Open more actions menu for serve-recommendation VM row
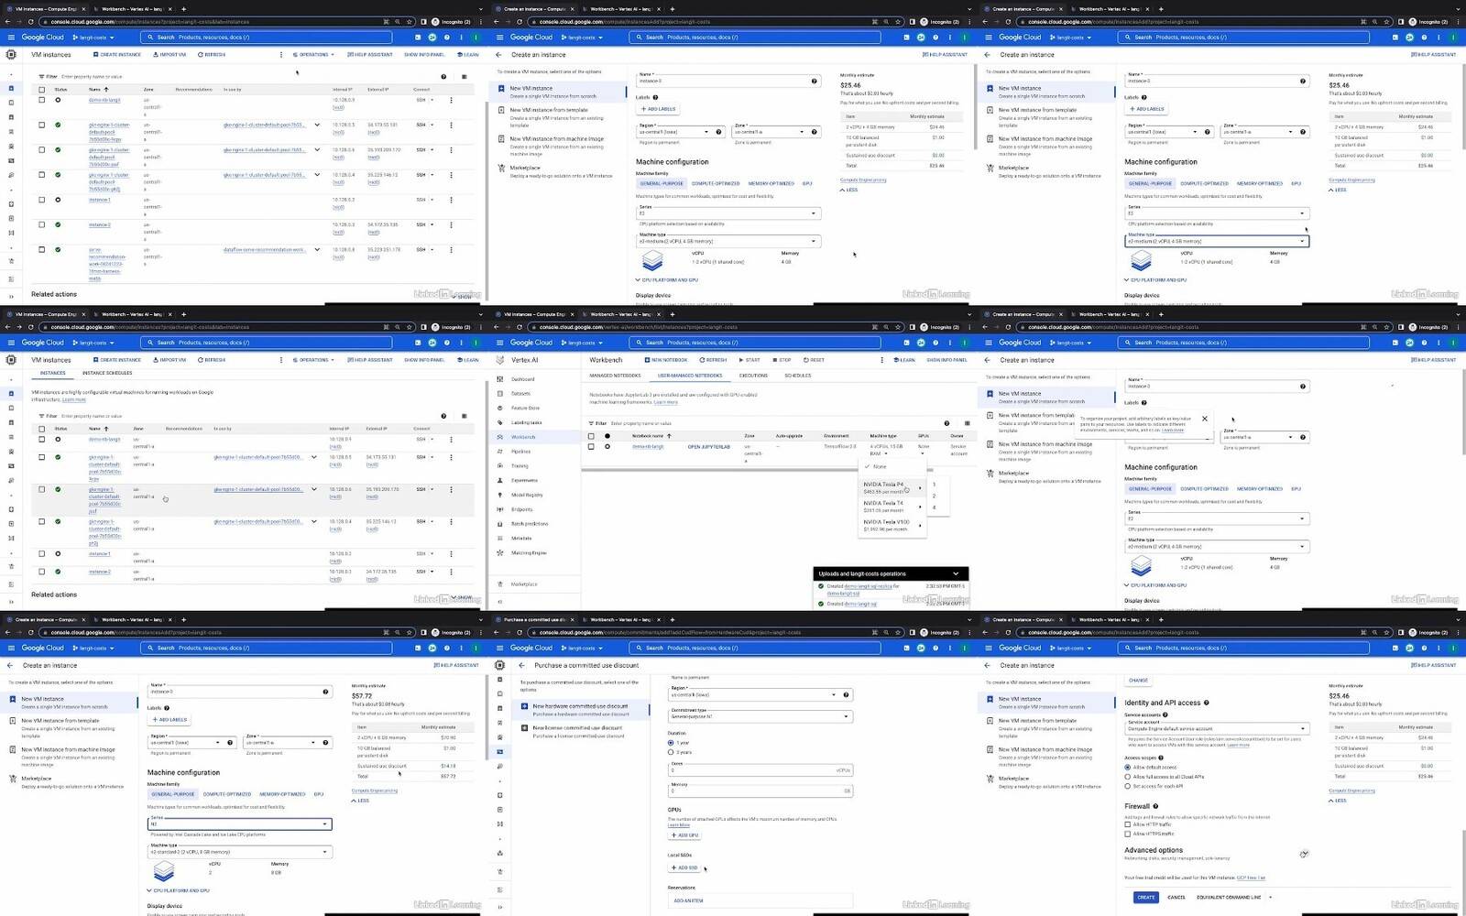1466x916 pixels. pos(451,249)
